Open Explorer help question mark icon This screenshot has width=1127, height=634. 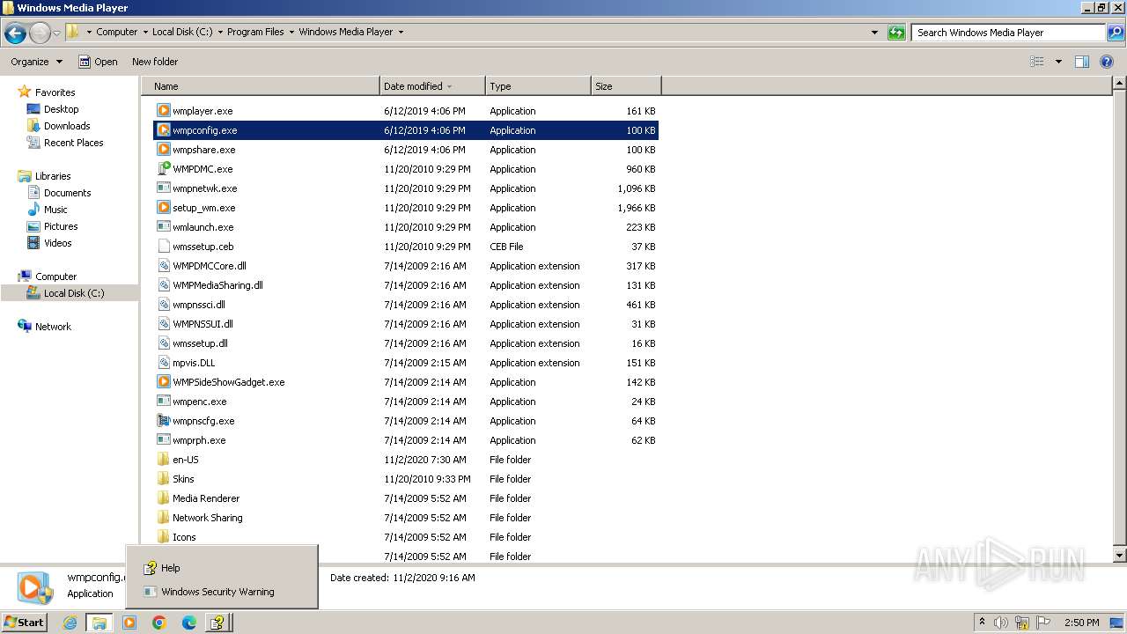[x=1107, y=62]
